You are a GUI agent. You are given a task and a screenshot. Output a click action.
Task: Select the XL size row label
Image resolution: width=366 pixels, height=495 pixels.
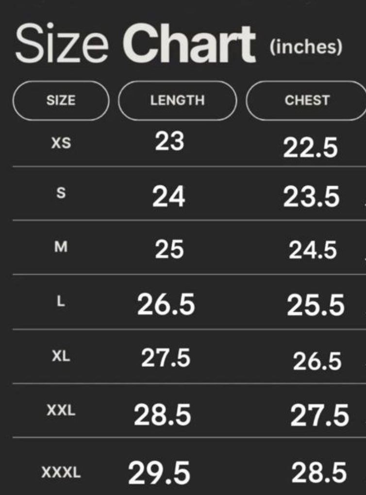(61, 356)
